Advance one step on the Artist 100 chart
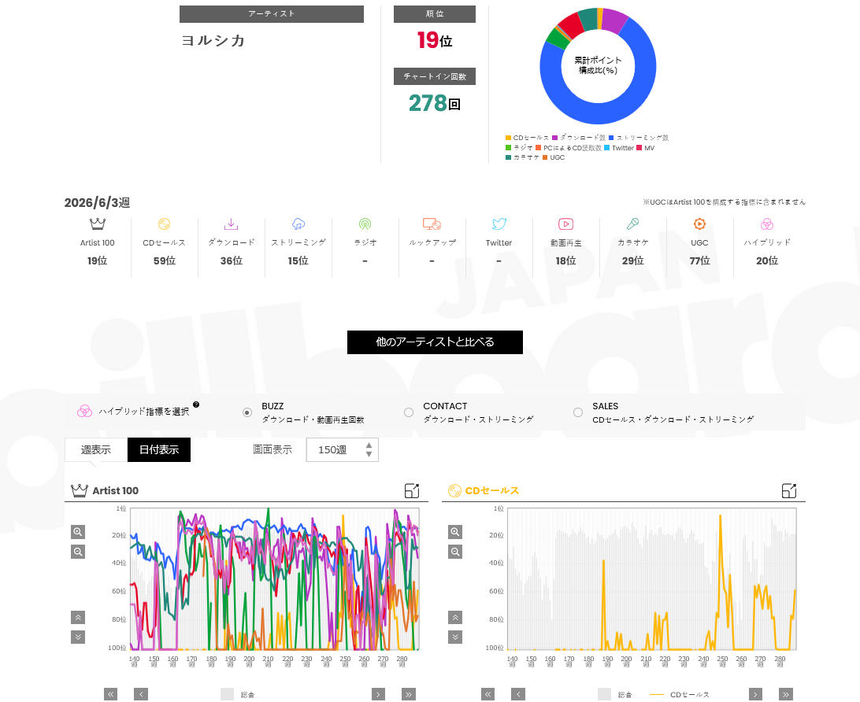The height and width of the screenshot is (702, 860). pyautogui.click(x=379, y=694)
